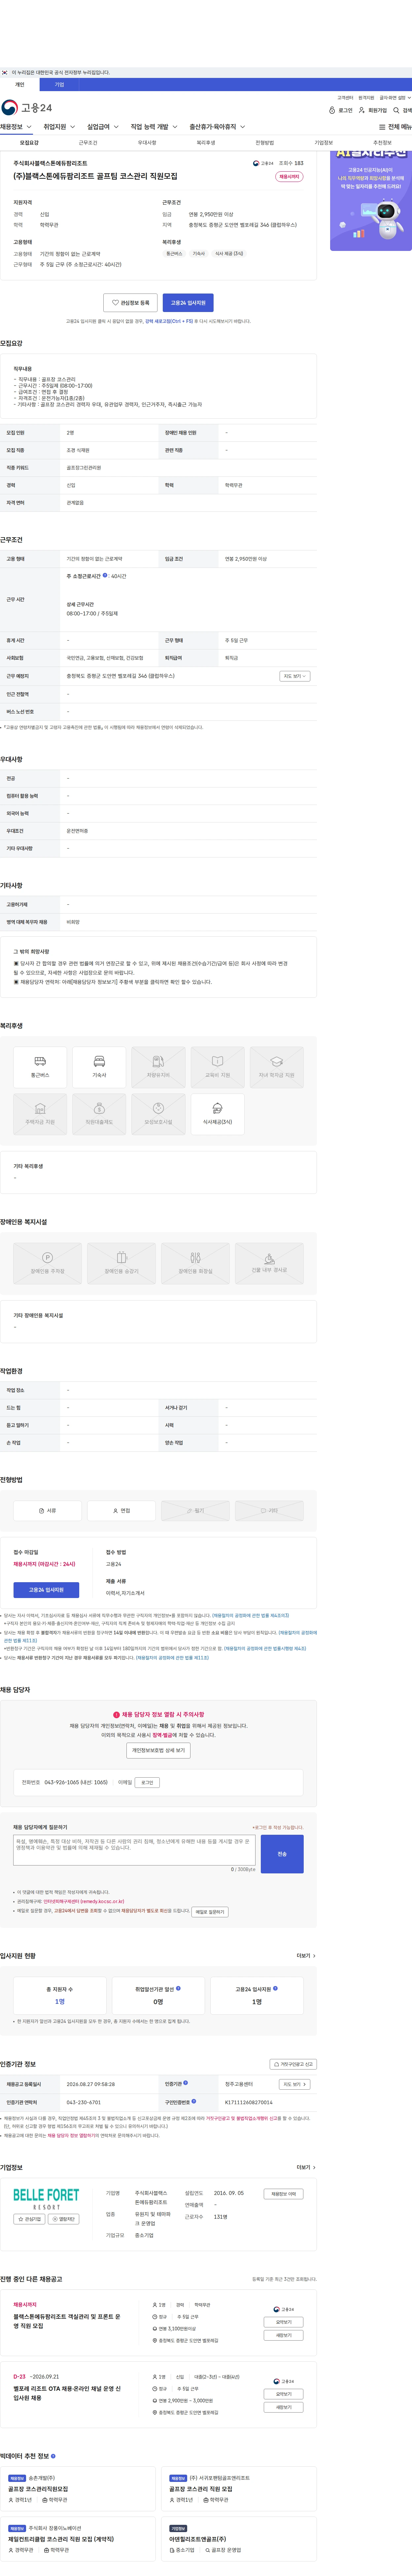Click info icon beside 취업알선기관 알선

pyautogui.click(x=178, y=1988)
